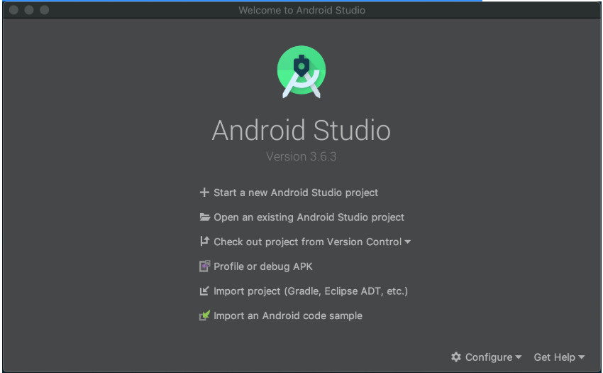Select Check out project from Version Control
This screenshot has height=373, width=603.
[x=307, y=242]
